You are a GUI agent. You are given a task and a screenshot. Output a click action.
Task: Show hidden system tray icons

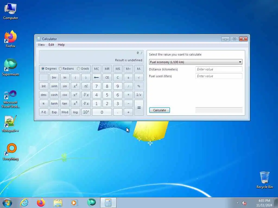237,203
